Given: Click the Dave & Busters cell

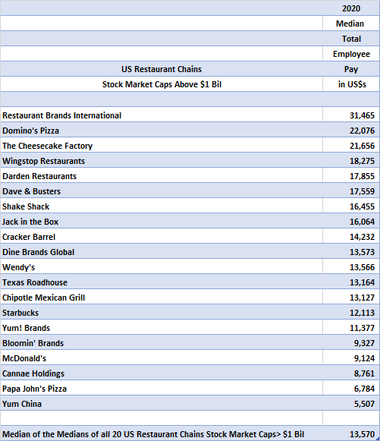Looking at the screenshot, I should (x=162, y=191).
